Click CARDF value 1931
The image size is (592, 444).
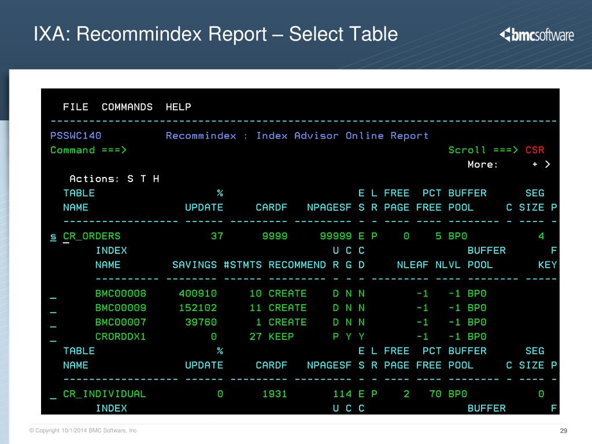(x=275, y=394)
